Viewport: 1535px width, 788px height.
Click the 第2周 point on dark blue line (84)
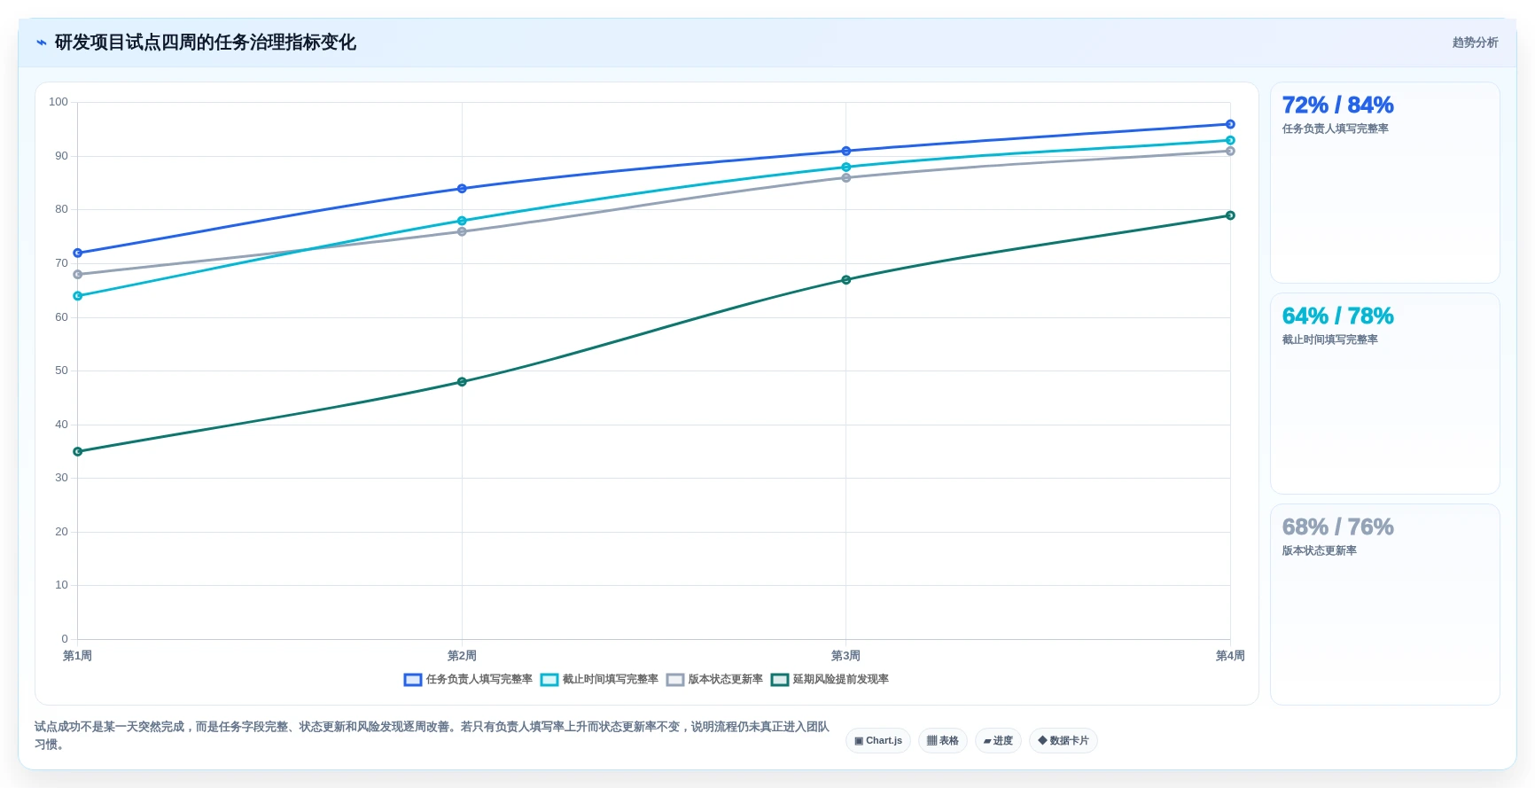click(x=462, y=189)
